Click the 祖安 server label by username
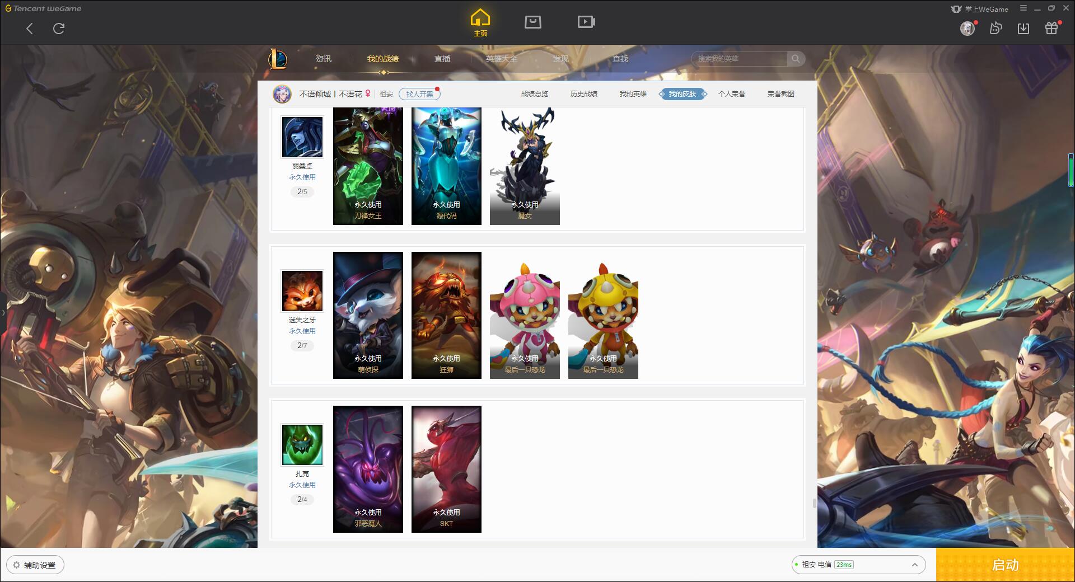 (x=386, y=94)
